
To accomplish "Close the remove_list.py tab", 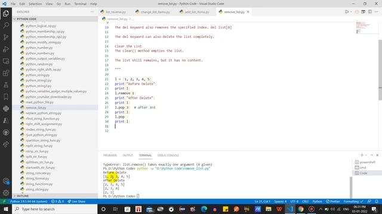I will (x=248, y=12).
